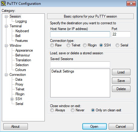Focus the Port field showing 22
Viewport: 138px width, 132px height.
click(121, 34)
